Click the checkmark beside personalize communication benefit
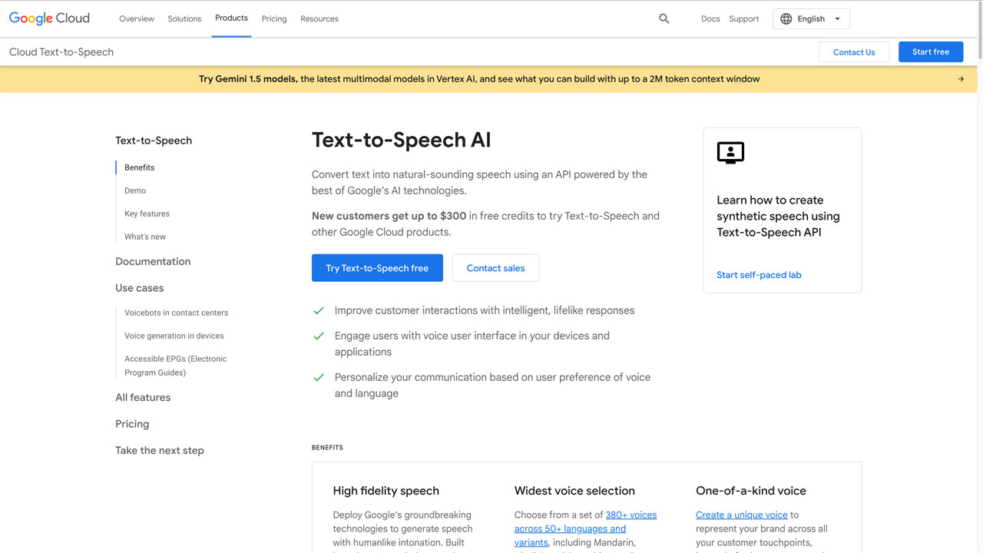Image resolution: width=983 pixels, height=553 pixels. click(x=319, y=377)
